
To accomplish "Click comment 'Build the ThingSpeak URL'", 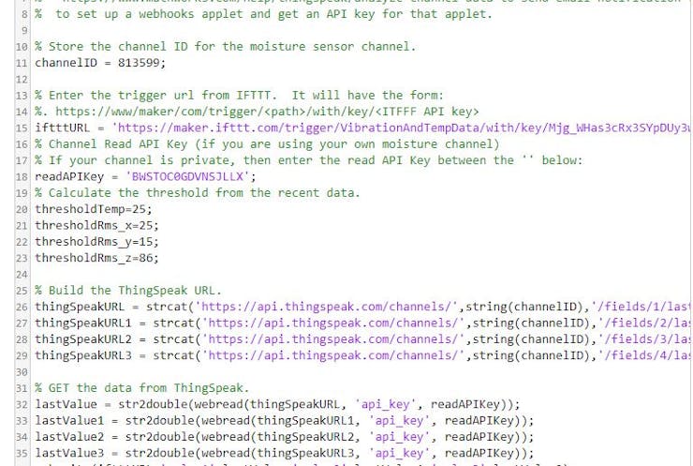I will click(x=127, y=291).
